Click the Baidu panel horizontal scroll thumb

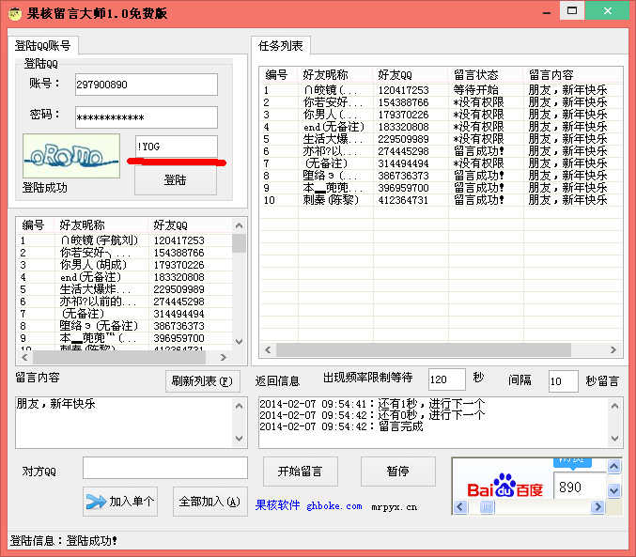[x=488, y=506]
